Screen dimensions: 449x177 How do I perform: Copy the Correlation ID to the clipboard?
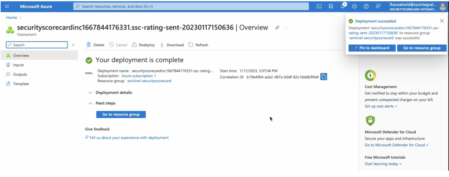324,77
